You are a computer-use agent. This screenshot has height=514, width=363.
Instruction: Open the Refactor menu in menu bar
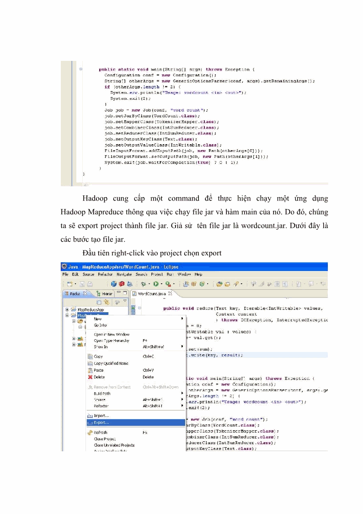(105, 274)
